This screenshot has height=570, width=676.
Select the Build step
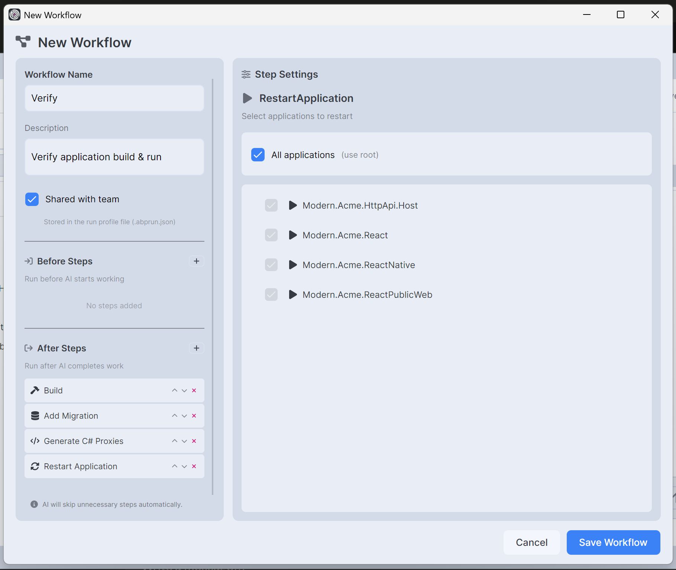[114, 390]
